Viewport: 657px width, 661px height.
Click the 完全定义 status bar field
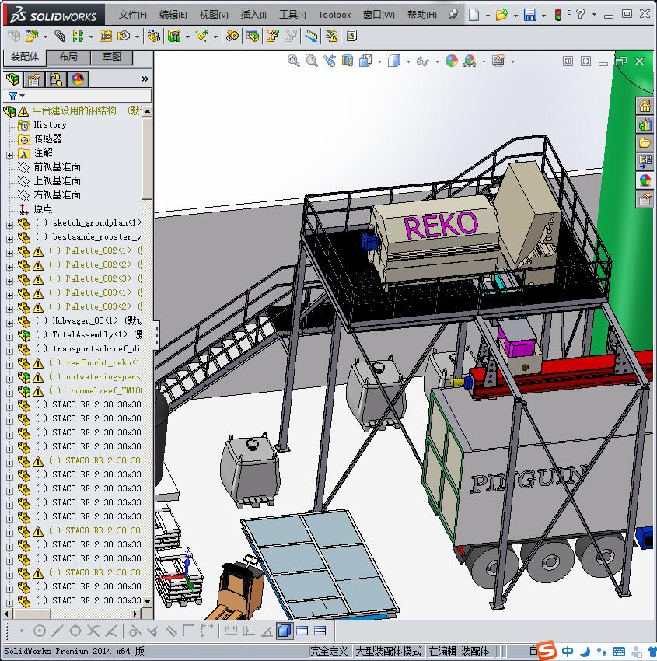click(x=329, y=651)
